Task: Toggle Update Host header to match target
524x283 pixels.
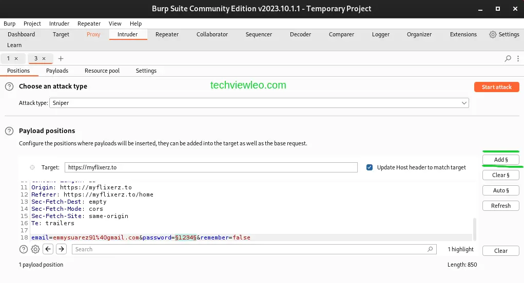Action: (x=370, y=167)
